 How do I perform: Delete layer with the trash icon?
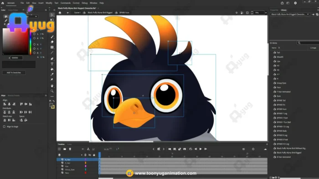point(70,149)
